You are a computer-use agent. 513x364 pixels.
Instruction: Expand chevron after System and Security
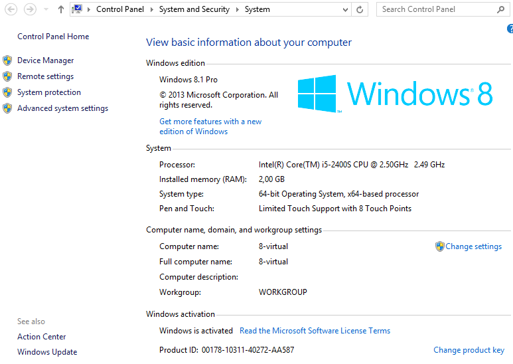237,9
